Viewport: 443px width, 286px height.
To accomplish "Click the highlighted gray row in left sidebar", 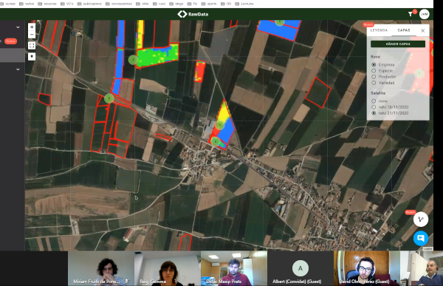I will click(13, 55).
